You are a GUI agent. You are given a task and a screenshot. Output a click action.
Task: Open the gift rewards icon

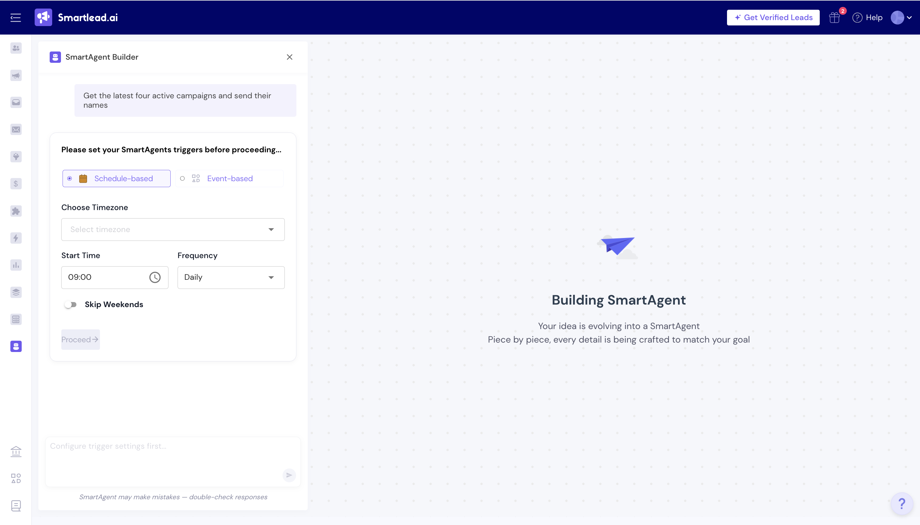point(834,18)
